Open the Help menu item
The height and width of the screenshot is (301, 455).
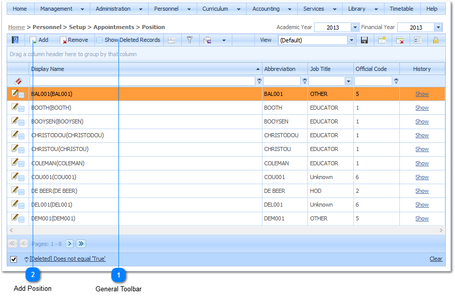coord(432,9)
